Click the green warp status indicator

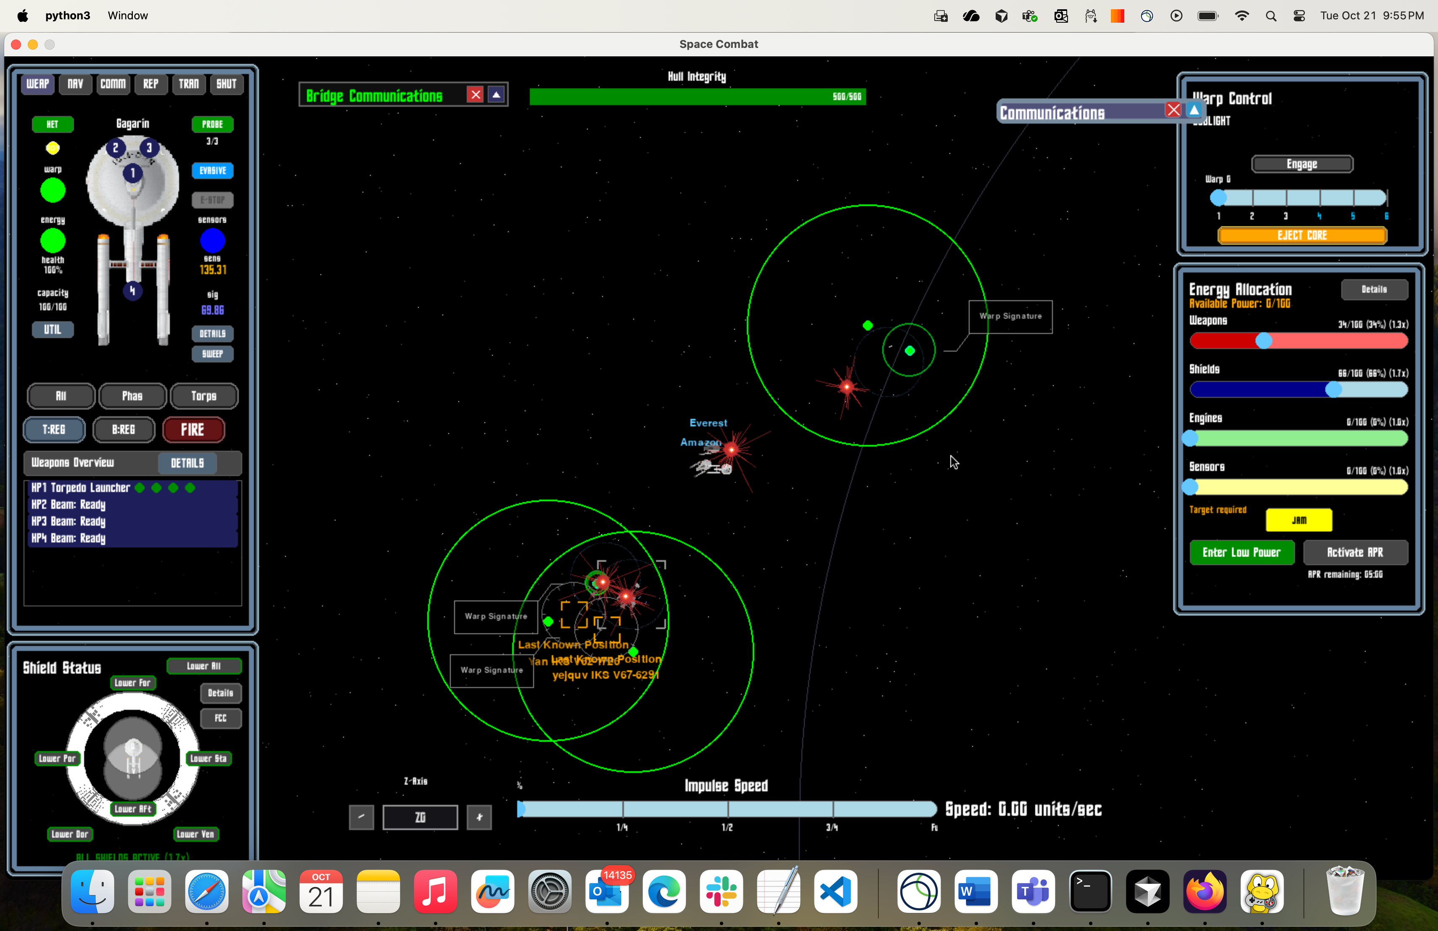click(53, 190)
